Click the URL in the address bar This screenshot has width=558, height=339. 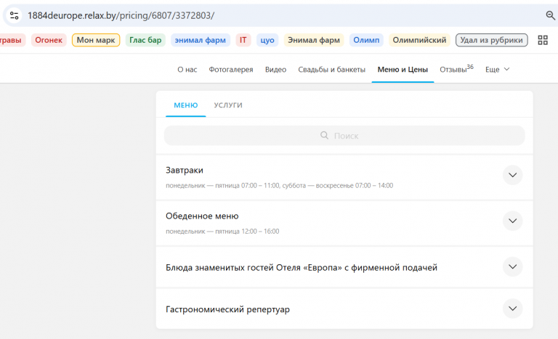pos(121,15)
